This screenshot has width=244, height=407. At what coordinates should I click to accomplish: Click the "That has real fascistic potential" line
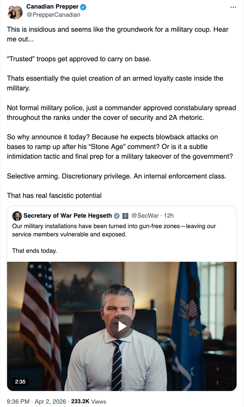click(54, 195)
